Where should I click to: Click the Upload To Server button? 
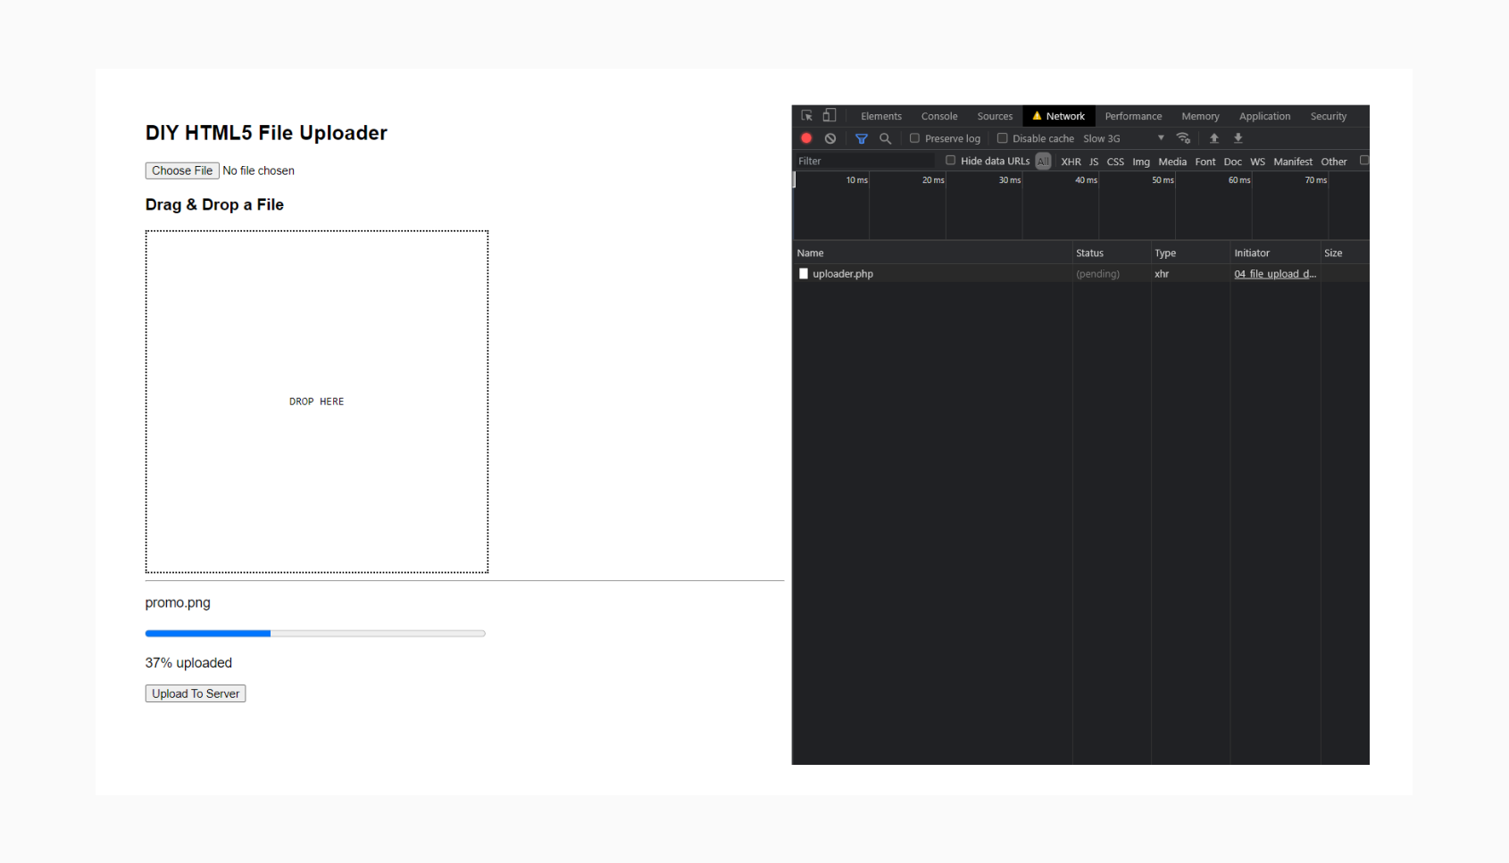coord(195,693)
